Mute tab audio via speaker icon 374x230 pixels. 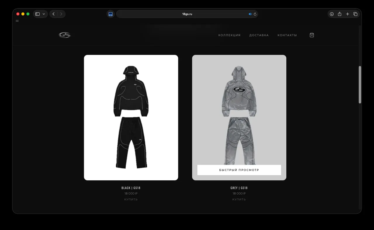pos(250,14)
